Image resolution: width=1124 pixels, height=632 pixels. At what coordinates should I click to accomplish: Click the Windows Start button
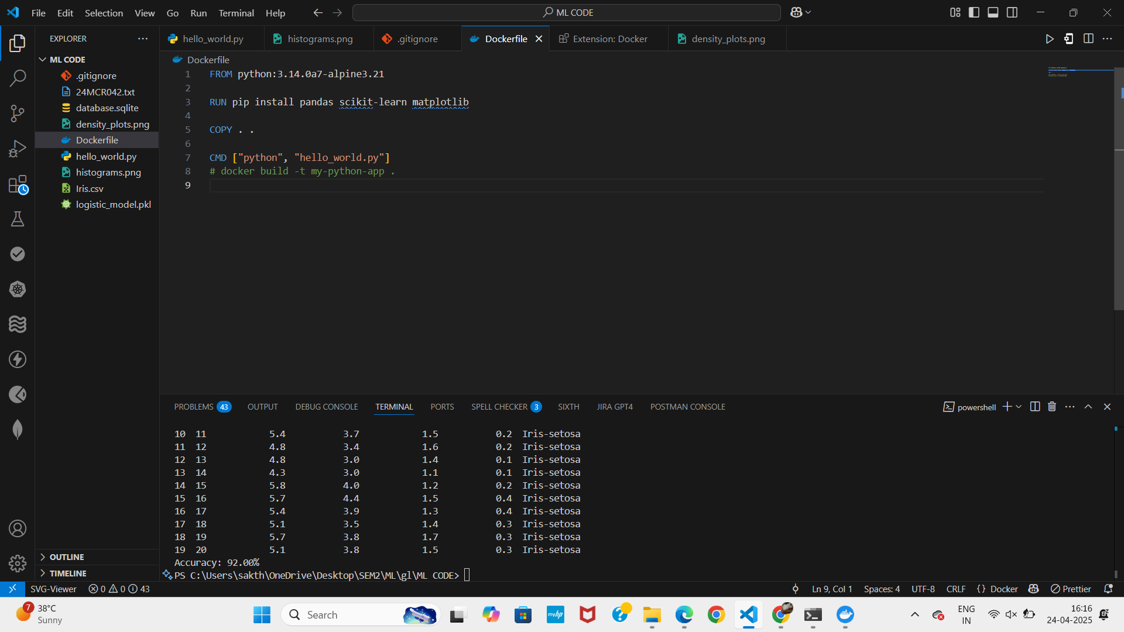coord(262,614)
